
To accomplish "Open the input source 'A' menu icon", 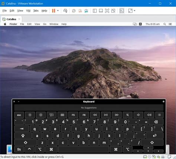I will point(140,24).
